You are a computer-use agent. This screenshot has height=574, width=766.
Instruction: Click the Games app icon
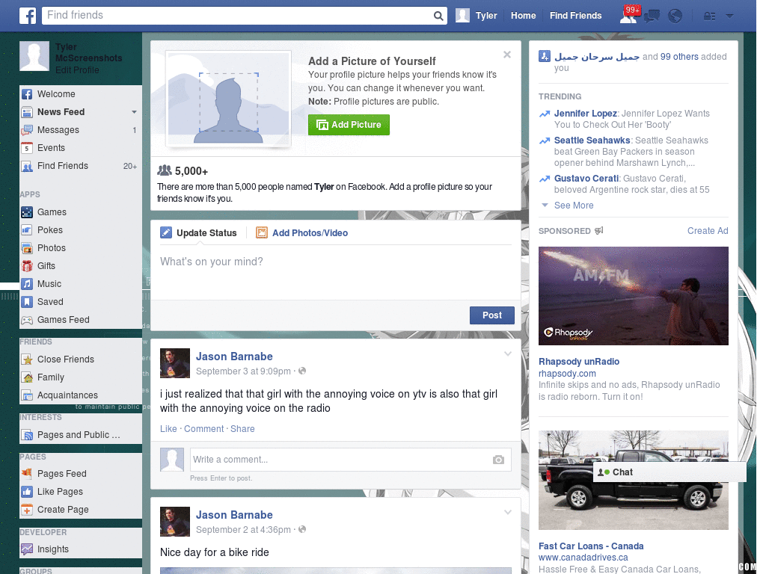[27, 212]
